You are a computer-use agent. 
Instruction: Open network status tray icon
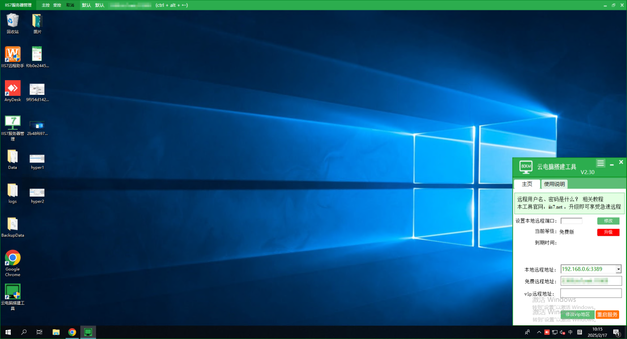pyautogui.click(x=555, y=332)
